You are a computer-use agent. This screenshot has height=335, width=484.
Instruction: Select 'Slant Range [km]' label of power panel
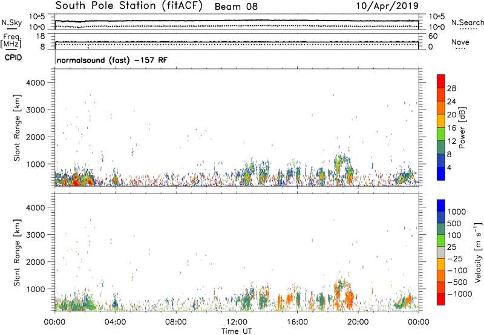pos(17,128)
